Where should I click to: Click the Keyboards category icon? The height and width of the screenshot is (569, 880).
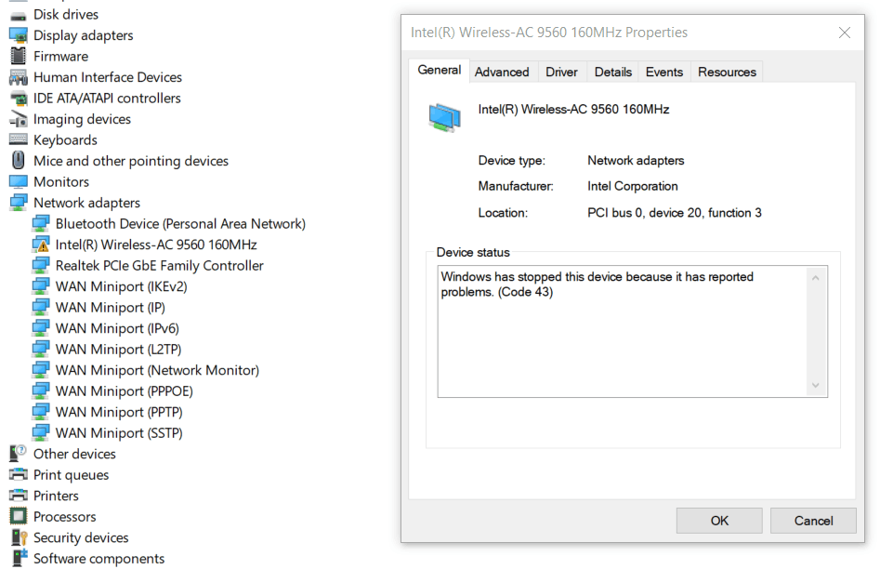click(x=18, y=139)
